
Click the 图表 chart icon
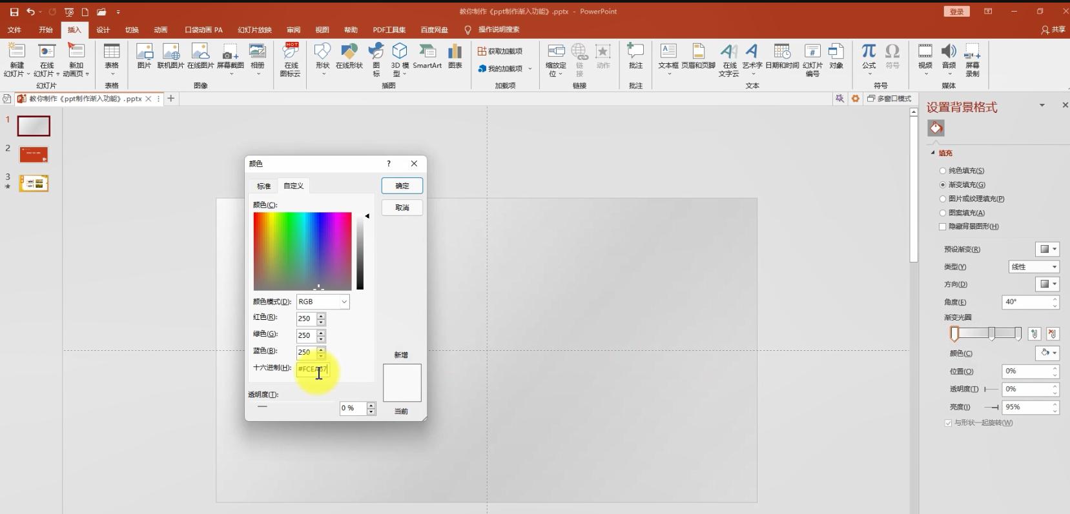click(455, 56)
